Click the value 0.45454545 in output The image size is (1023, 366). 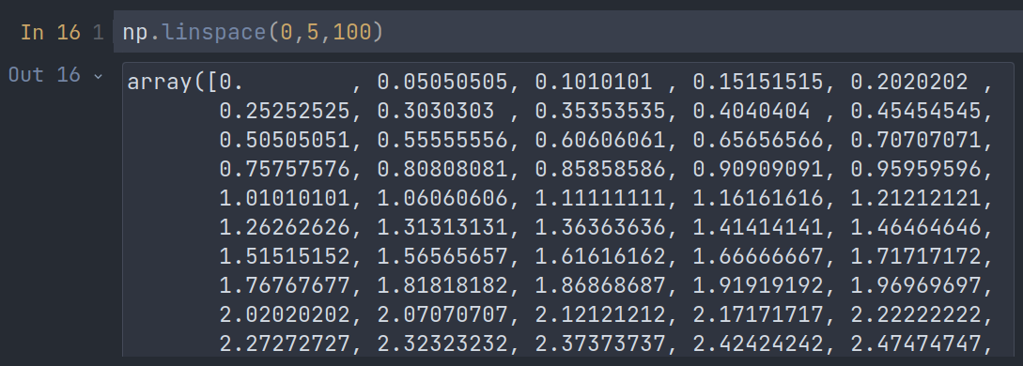click(916, 111)
